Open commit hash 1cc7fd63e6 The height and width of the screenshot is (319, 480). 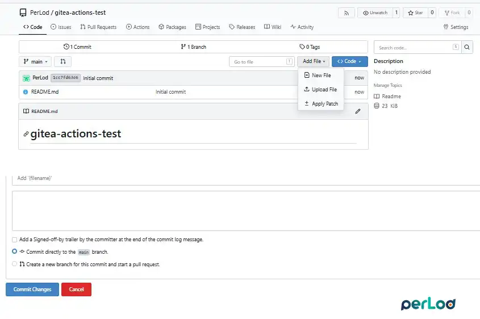tap(65, 78)
